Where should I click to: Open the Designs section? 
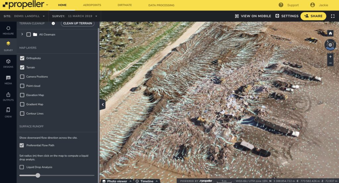tap(8, 64)
